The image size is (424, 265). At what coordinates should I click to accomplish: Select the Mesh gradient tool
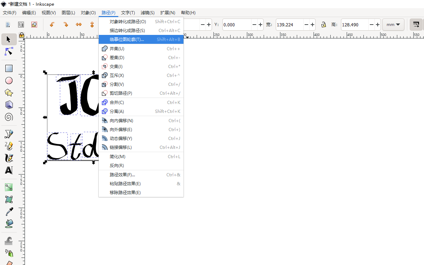point(9,199)
